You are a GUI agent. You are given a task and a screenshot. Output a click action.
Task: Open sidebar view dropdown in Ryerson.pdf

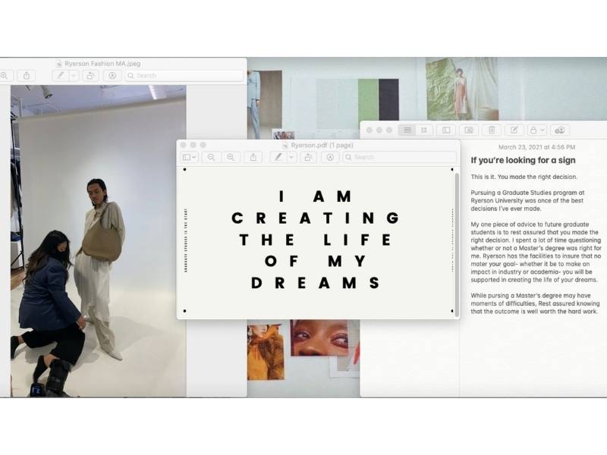190,157
